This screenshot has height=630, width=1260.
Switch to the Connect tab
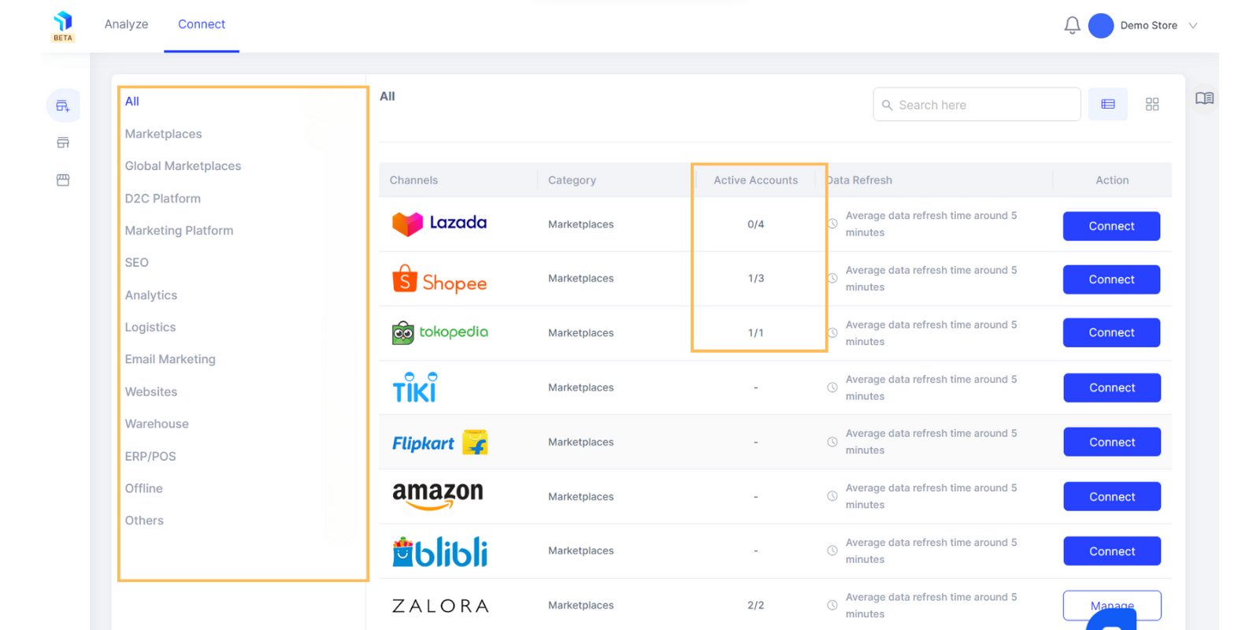click(202, 24)
